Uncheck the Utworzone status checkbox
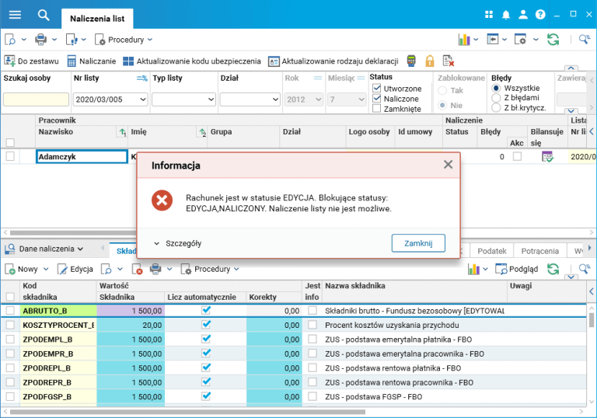Image resolution: width=597 pixels, height=418 pixels. click(x=376, y=89)
